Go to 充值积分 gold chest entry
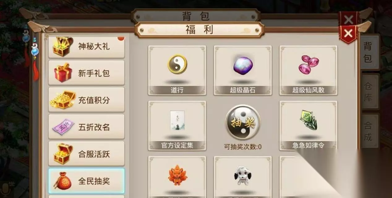 87,100
